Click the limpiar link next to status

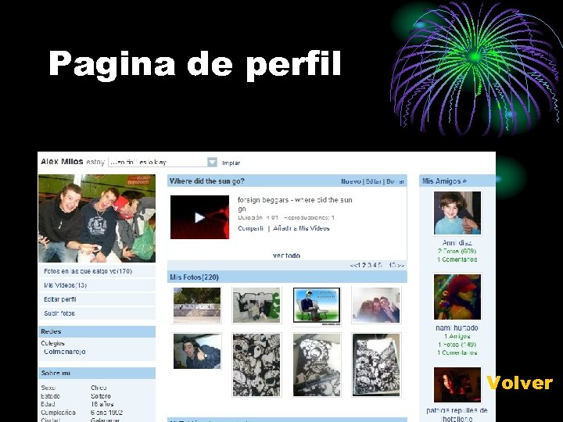(231, 163)
